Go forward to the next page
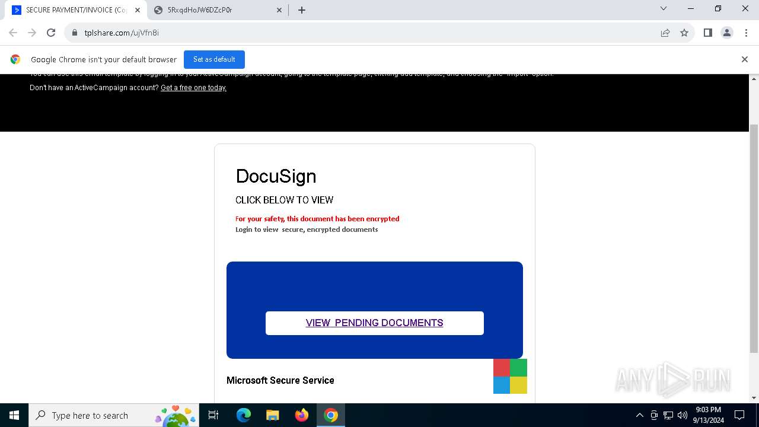759x427 pixels. (x=32, y=33)
